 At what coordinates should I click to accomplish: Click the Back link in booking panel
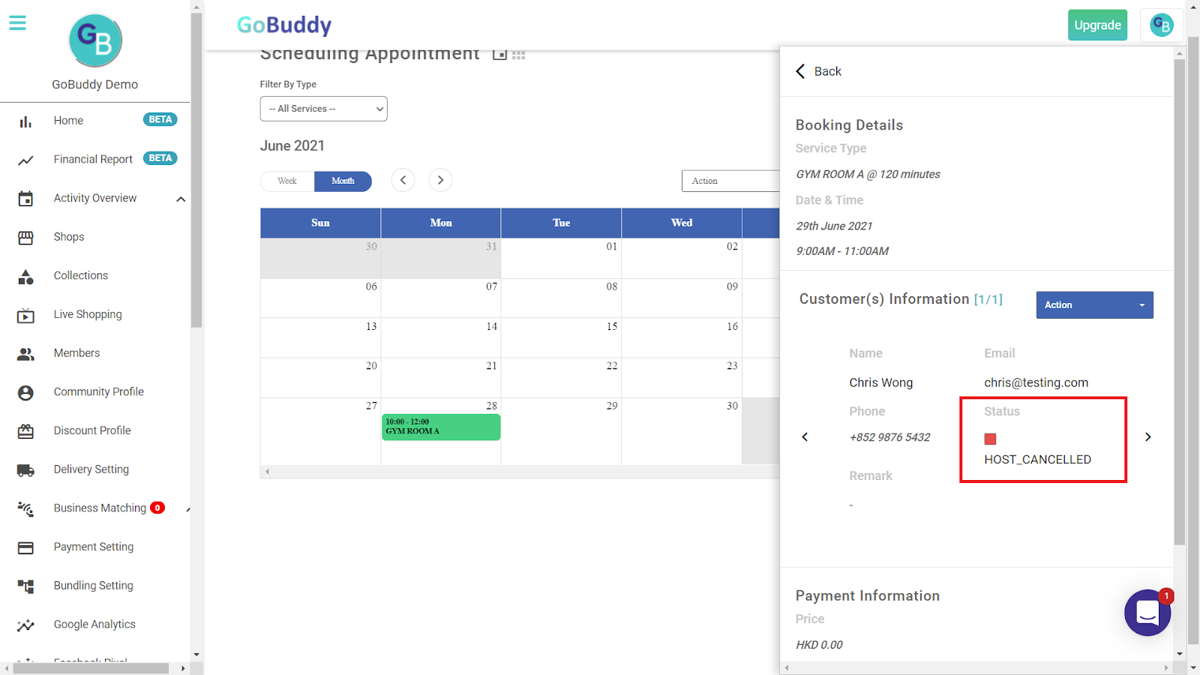coord(828,71)
